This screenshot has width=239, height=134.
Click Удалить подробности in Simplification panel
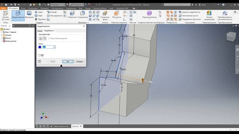pos(189,12)
